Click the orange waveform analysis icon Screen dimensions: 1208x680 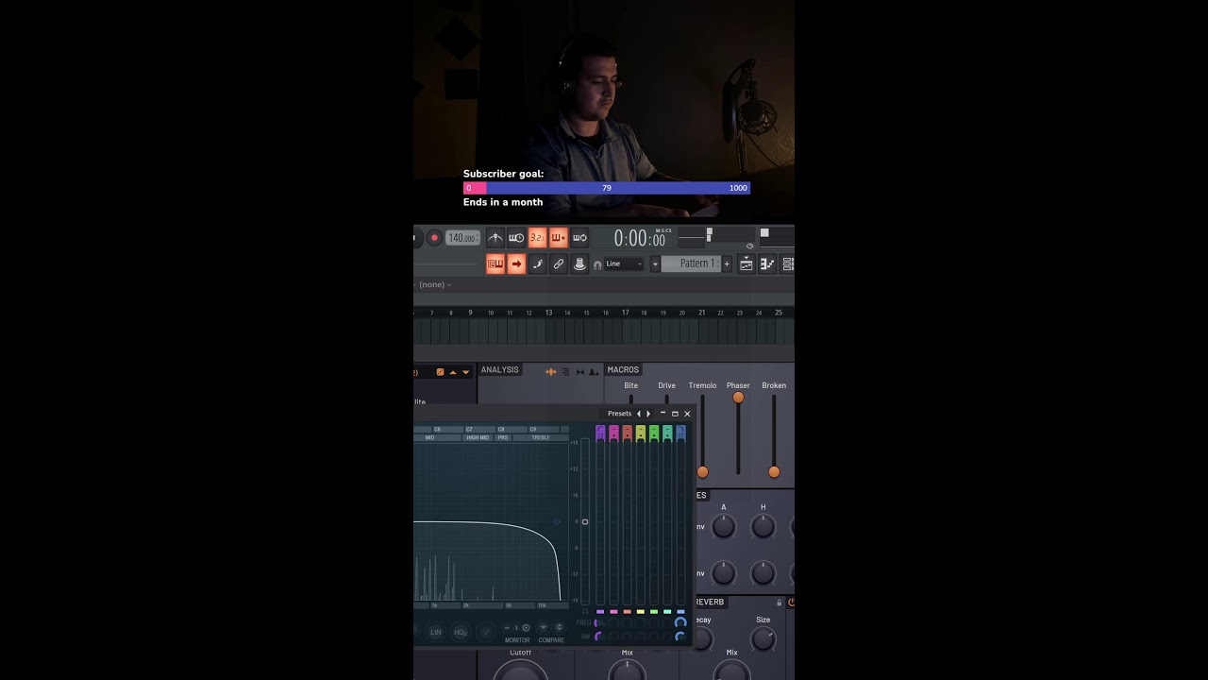[551, 372]
